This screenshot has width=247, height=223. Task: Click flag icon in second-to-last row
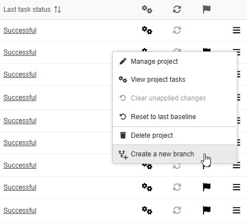click(207, 187)
